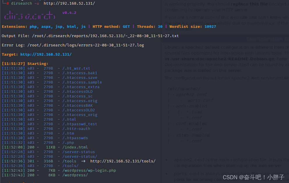Viewport: 289px width, 183px height.
Task: Click the /server-status/ path with trailing slash
Action: pos(80,157)
